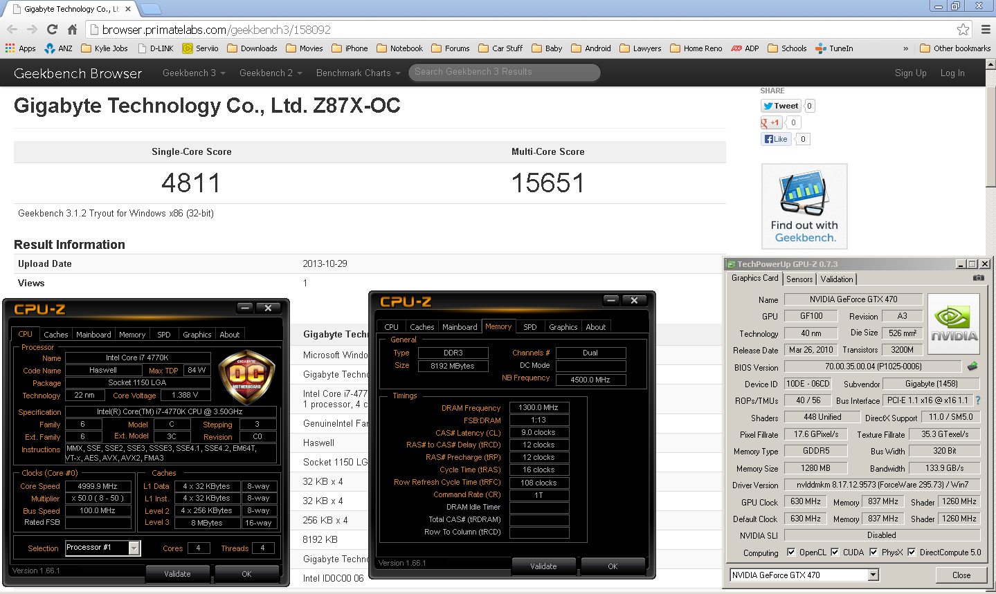Click the Core Speed 4999.9 MHz value
Screen dimensions: 996x594
[98, 486]
